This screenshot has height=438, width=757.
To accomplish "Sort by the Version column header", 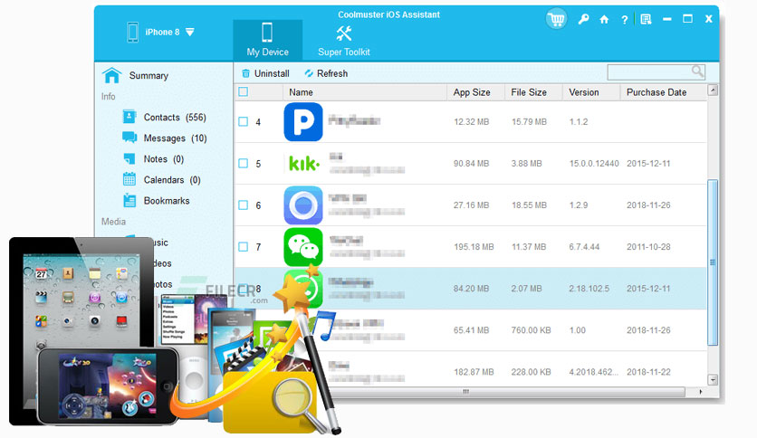I will pyautogui.click(x=591, y=92).
